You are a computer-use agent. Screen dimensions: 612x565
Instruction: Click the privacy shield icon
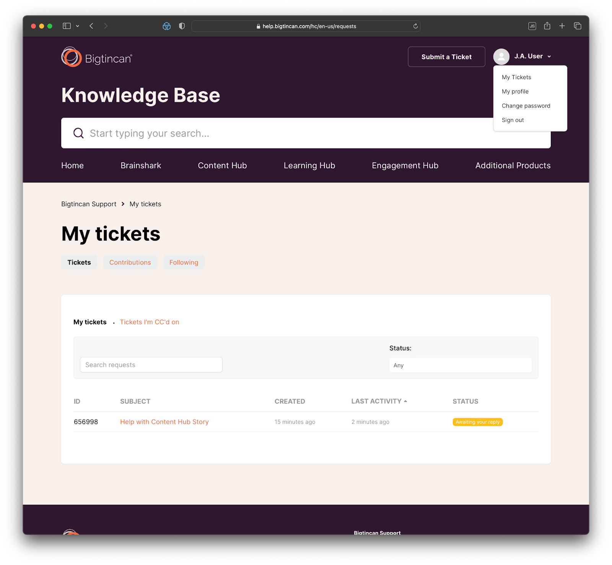tap(182, 26)
